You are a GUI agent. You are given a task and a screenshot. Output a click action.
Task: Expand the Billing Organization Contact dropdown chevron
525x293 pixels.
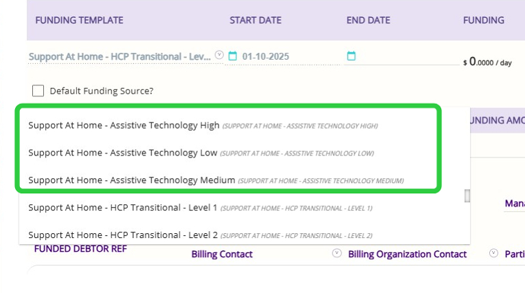[x=493, y=253]
